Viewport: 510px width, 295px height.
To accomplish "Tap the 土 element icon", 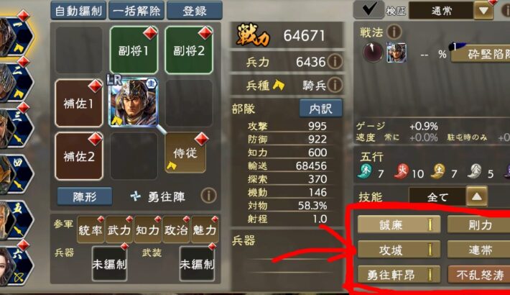I will pos(437,171).
